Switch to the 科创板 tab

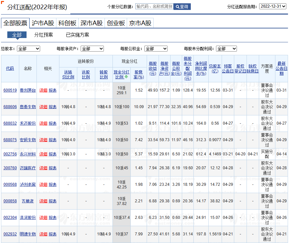[x=67, y=23]
